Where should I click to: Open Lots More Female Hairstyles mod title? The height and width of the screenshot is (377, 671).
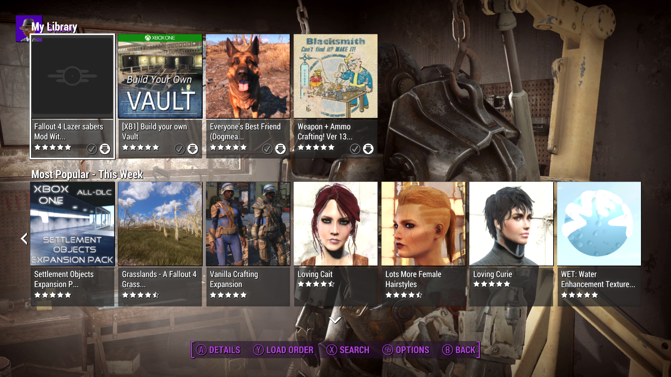point(413,279)
